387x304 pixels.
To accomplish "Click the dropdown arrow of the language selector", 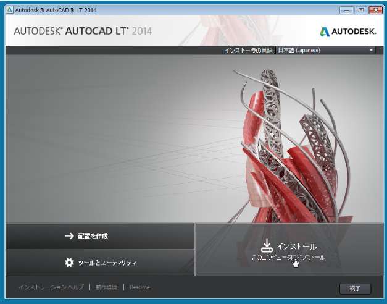I will coord(371,50).
